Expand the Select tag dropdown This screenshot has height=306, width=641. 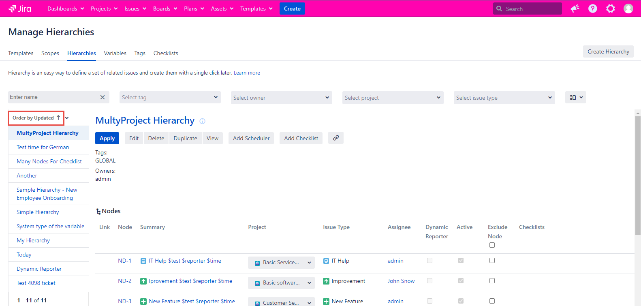170,98
